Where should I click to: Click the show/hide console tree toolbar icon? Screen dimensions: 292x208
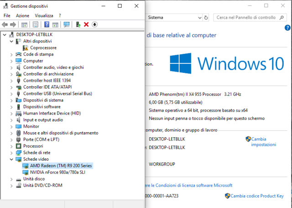tap(24, 24)
